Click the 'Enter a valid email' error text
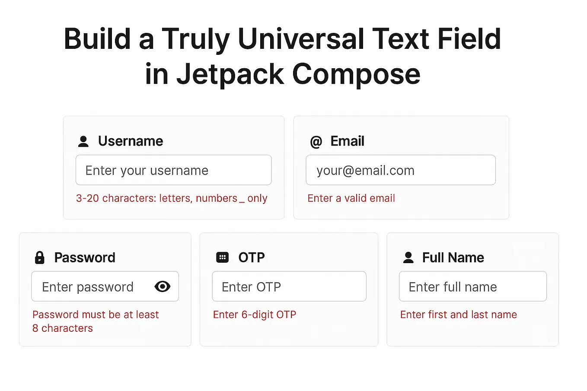 [x=351, y=198]
